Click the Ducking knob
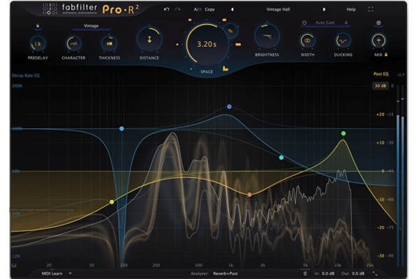The height and width of the screenshot is (279, 419). (x=343, y=41)
